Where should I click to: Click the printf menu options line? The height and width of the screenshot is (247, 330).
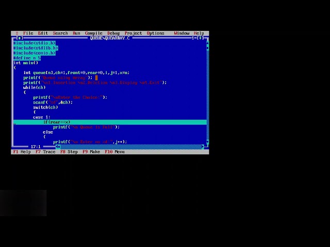[95, 82]
